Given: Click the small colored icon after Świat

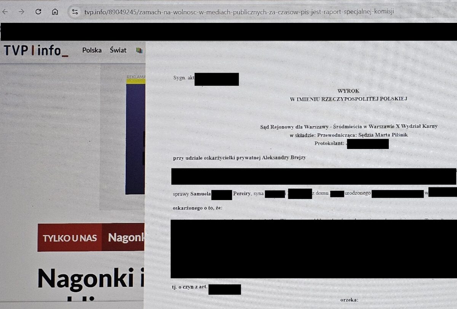Looking at the screenshot, I should 139,50.
